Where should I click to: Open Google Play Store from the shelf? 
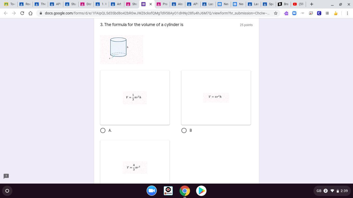(x=201, y=191)
